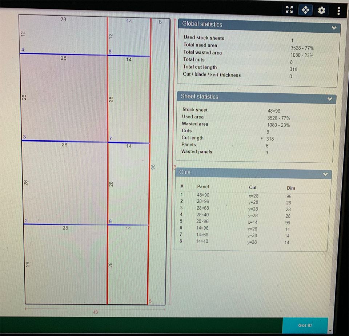Click the 6-wide waste strip label
The image size is (349, 336).
pyautogui.click(x=160, y=22)
